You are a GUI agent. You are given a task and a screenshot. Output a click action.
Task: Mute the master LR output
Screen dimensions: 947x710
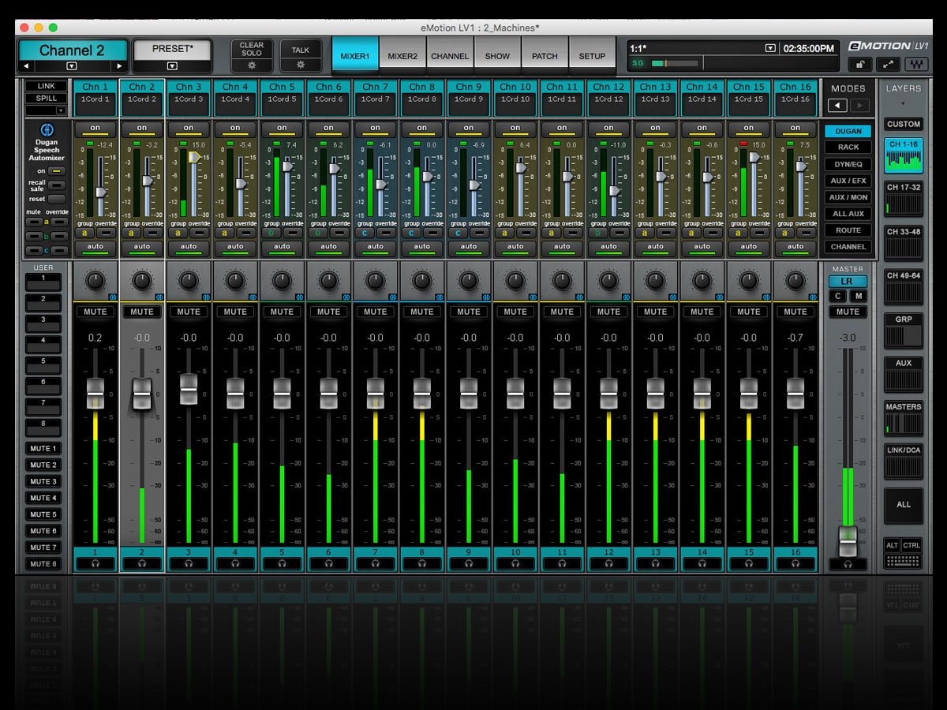point(848,312)
